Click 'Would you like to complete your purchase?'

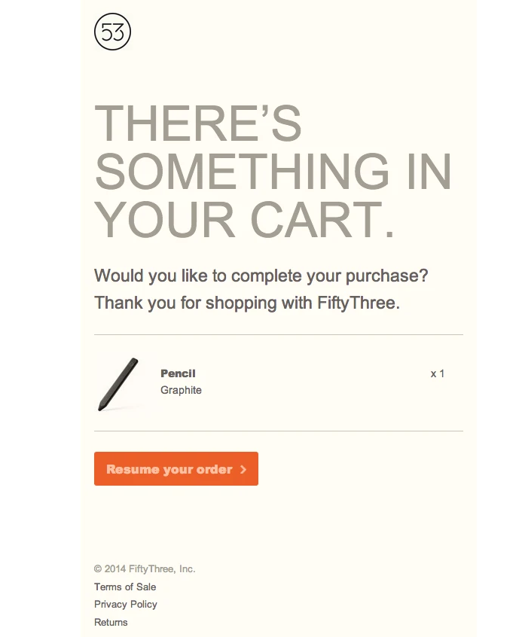pos(261,276)
